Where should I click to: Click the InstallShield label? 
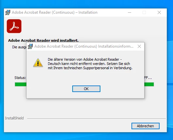click(x=14, y=118)
